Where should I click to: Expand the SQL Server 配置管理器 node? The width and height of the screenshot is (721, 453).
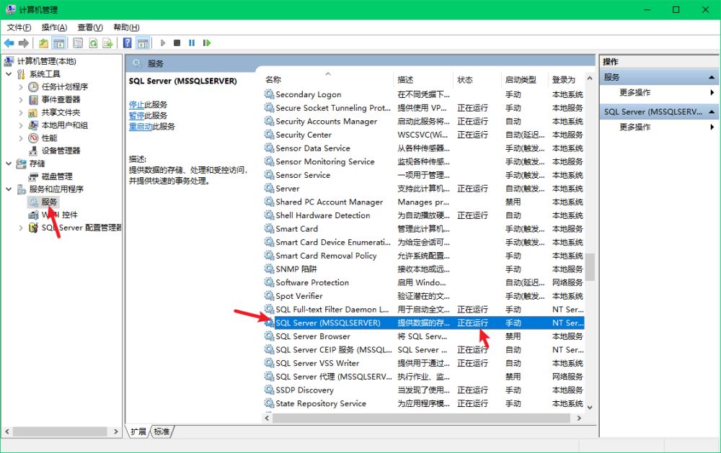click(x=21, y=228)
